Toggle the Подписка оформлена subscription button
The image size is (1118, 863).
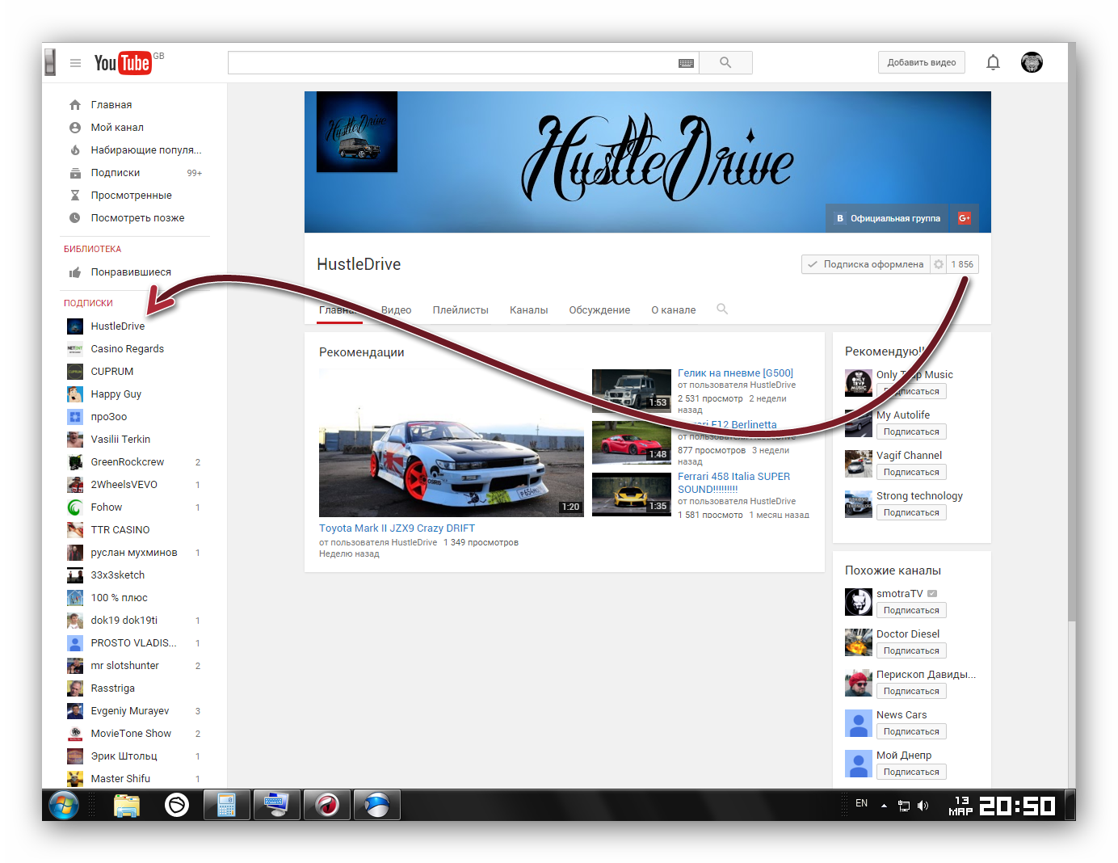pos(866,264)
